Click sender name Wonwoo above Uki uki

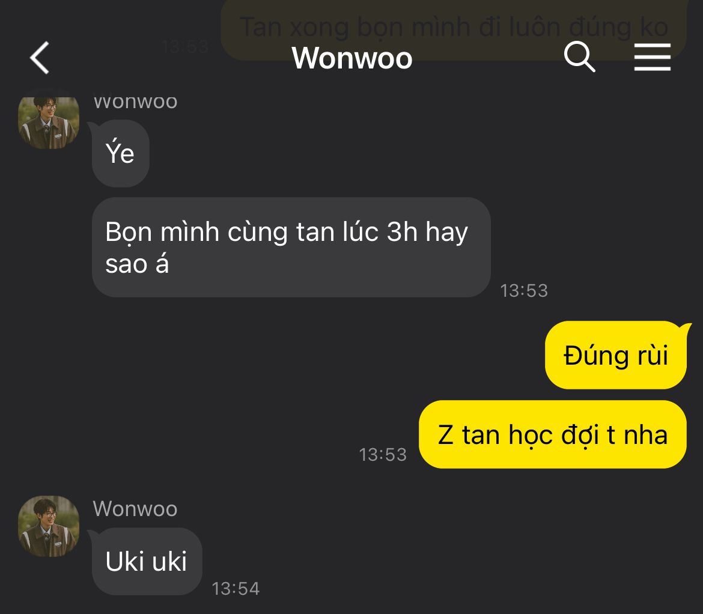[x=135, y=509]
